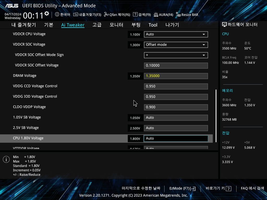The width and height of the screenshot is (267, 200).
Task: Select the VDDCR CPU Voltage label
Action: (29, 34)
